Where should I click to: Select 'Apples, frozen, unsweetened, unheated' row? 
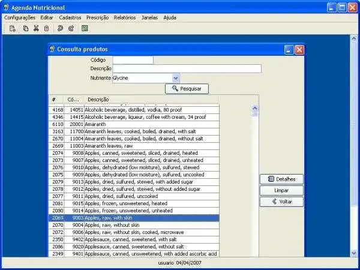134,211
